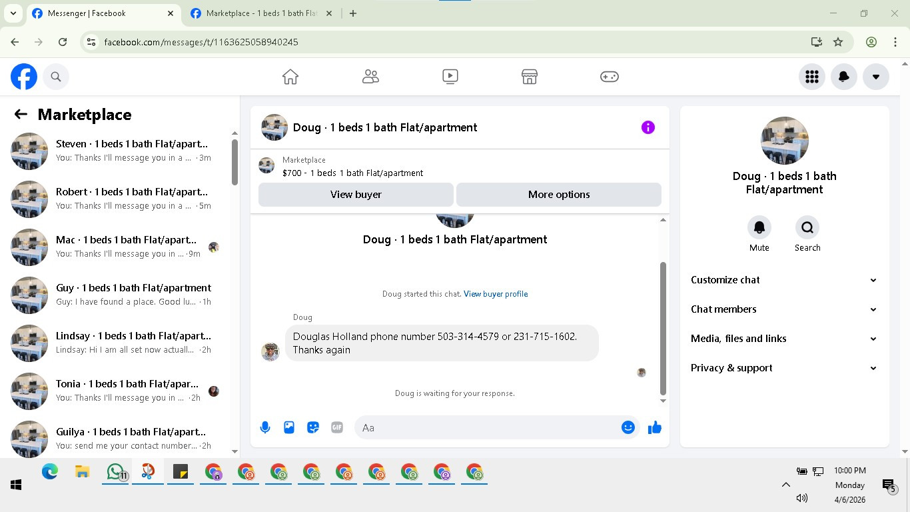
Task: Expand Privacy & support section
Action: [x=784, y=368]
